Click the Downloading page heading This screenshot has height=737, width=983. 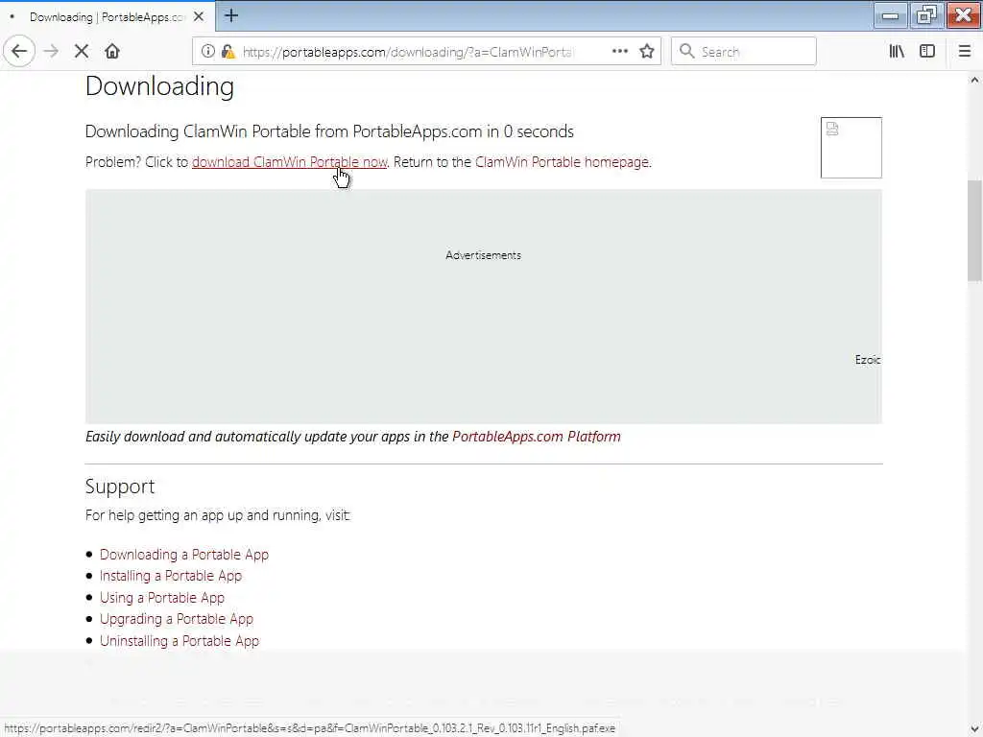click(x=160, y=86)
